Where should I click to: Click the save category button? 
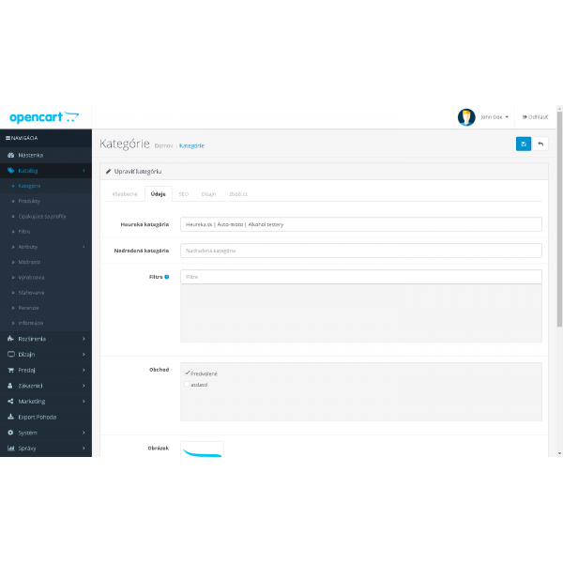click(x=524, y=144)
